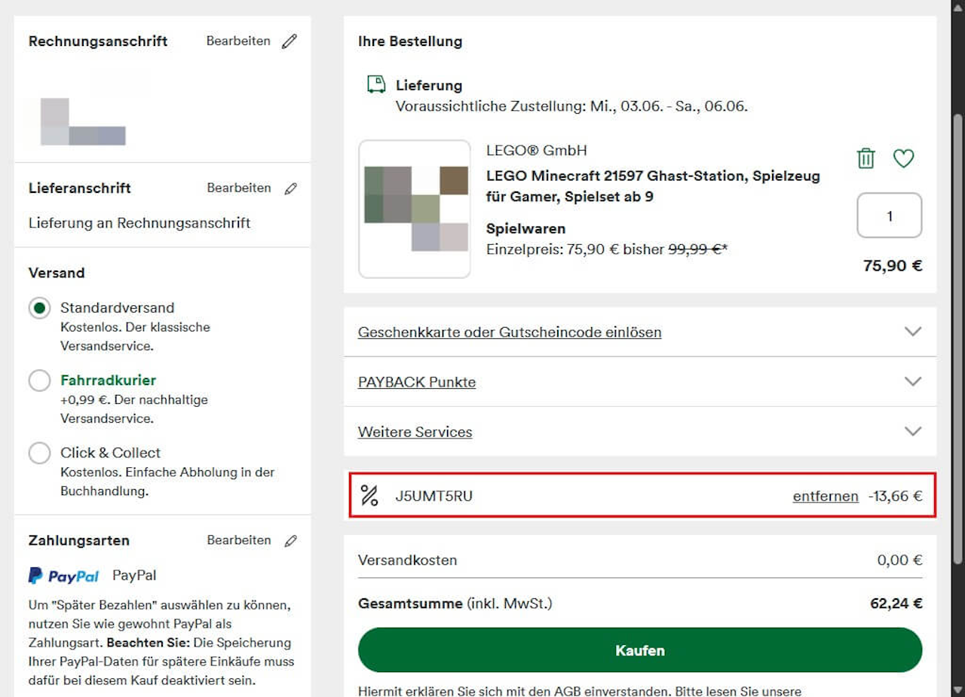The height and width of the screenshot is (697, 965).
Task: Open the PAYBACK Punkte link
Action: tap(417, 382)
